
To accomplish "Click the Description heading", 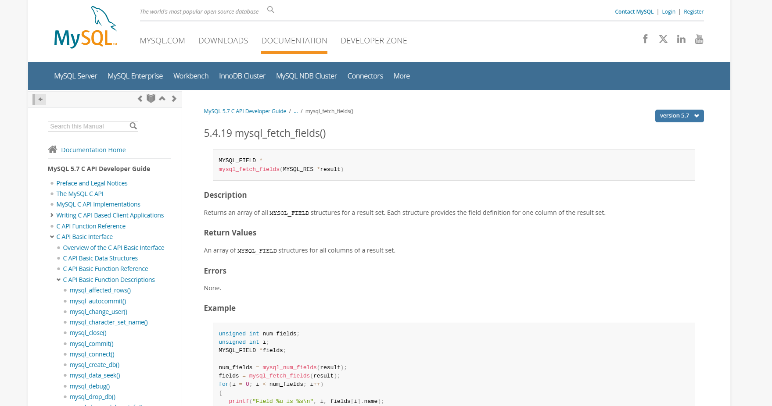I will pyautogui.click(x=225, y=195).
